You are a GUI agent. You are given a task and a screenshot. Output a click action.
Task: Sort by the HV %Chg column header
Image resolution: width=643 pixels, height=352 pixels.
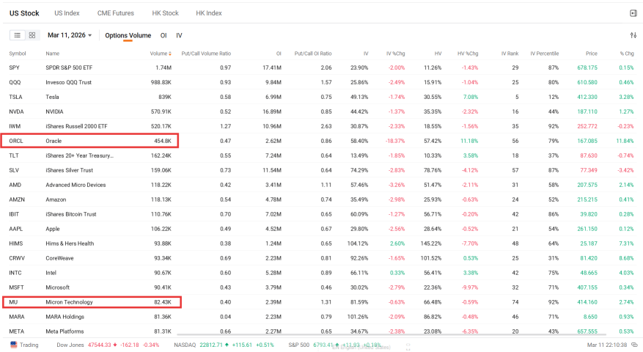pos(468,54)
